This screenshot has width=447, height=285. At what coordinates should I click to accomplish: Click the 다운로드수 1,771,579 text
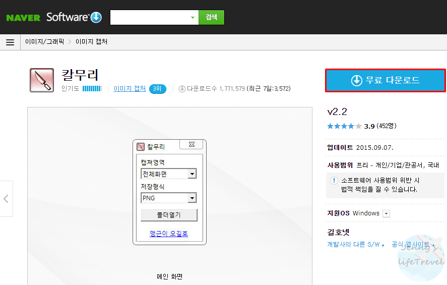(x=216, y=89)
